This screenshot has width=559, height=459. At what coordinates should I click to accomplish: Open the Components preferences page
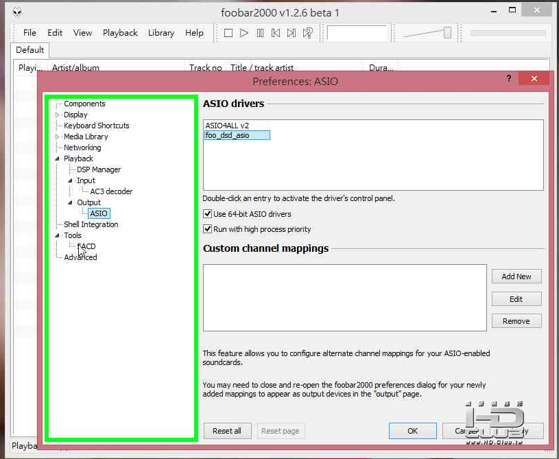tap(84, 104)
